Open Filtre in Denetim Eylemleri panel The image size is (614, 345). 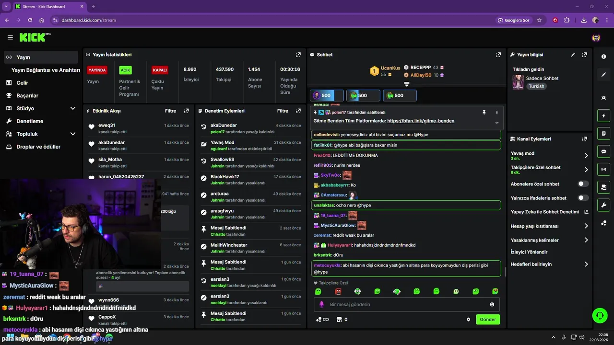pyautogui.click(x=283, y=111)
